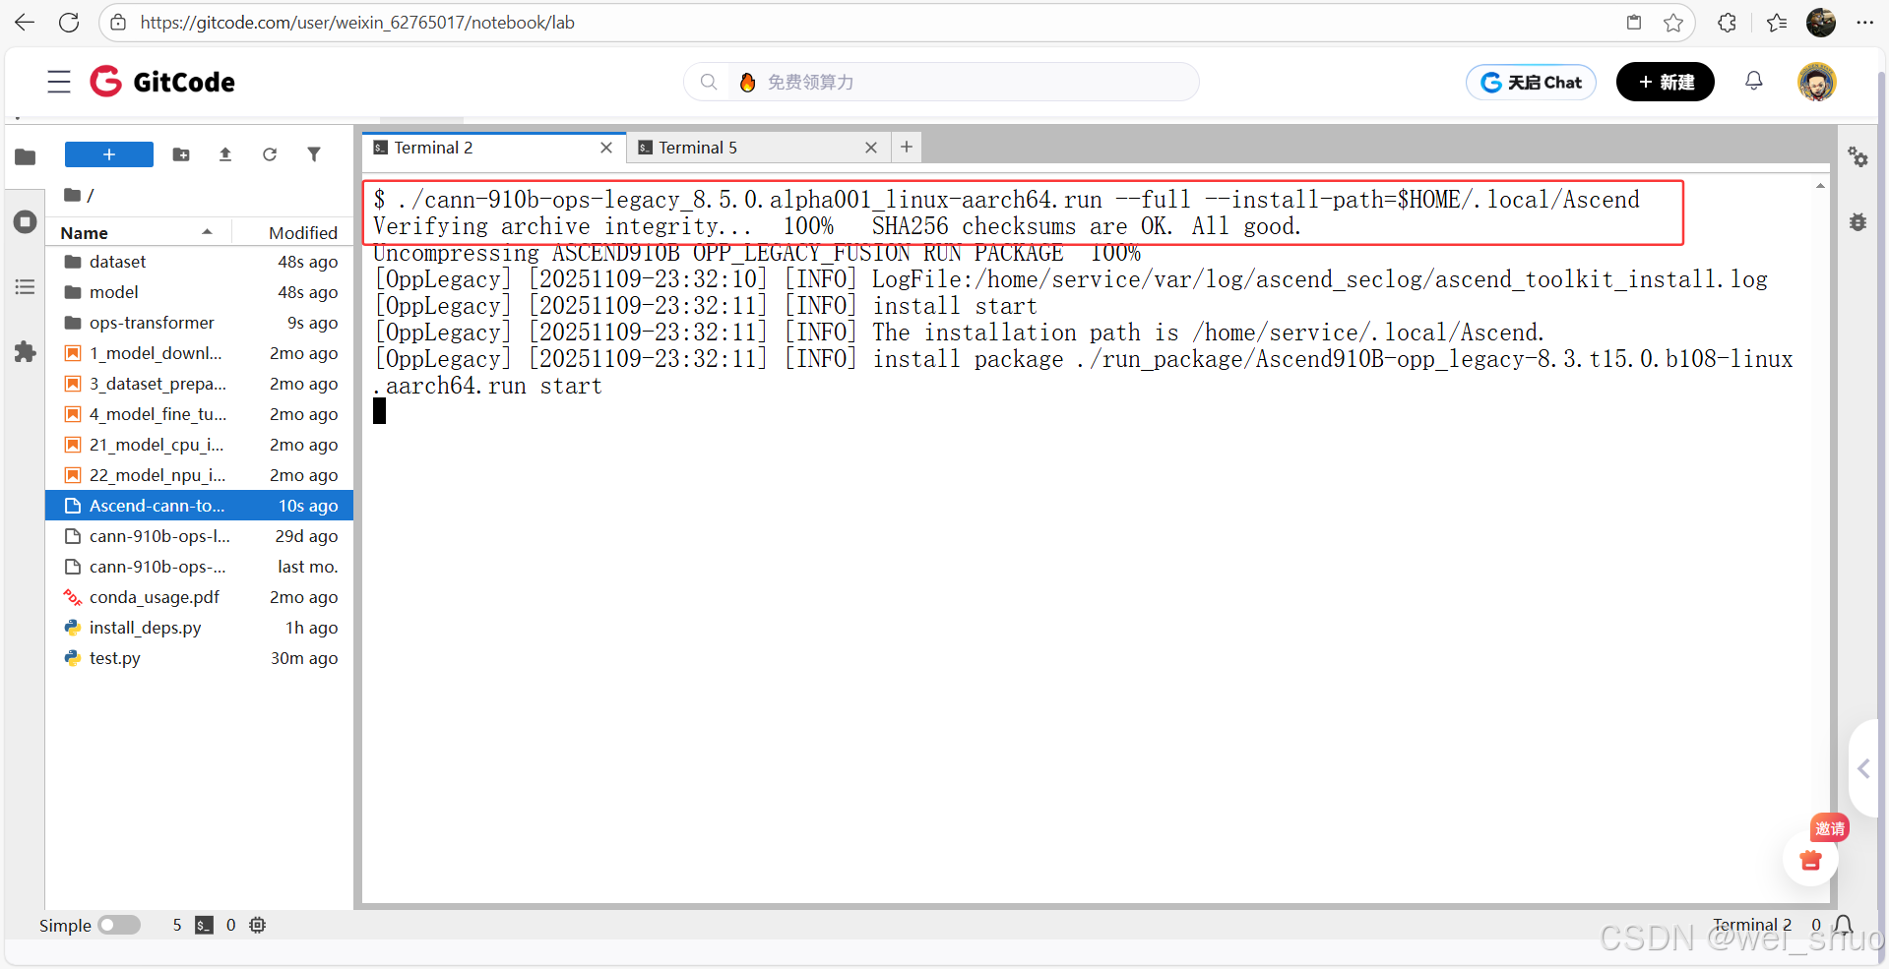Open browser extensions puzzle icon
The height and width of the screenshot is (969, 1889).
[1727, 23]
